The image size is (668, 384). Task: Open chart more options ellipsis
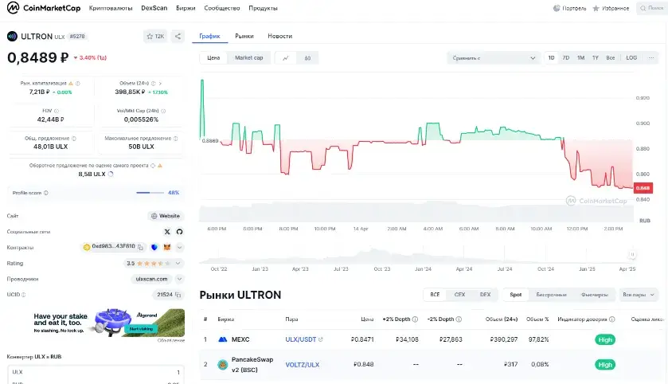tap(651, 57)
